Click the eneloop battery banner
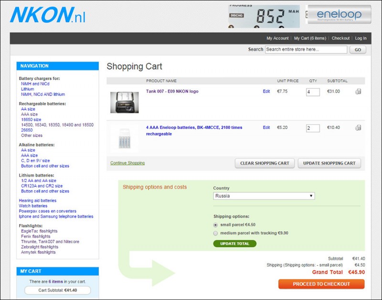382x300 pixels. (339, 15)
